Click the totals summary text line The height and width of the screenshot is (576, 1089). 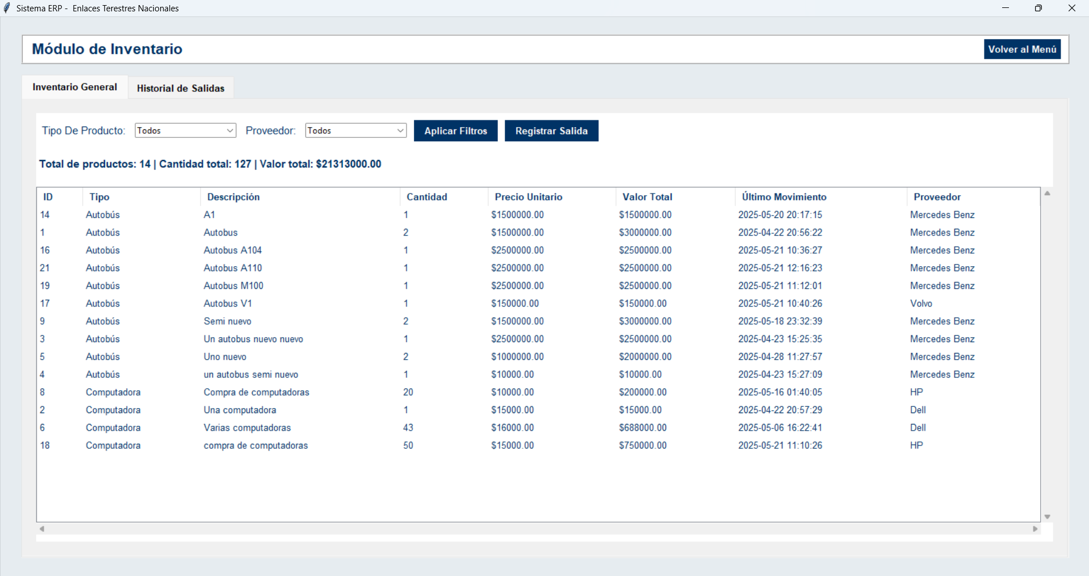tap(210, 164)
